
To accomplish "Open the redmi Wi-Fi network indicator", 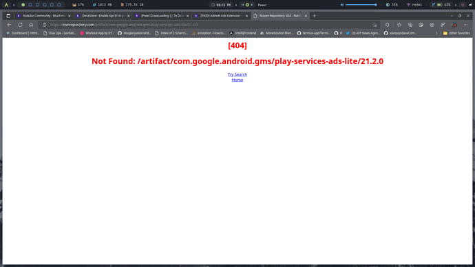I will coord(414,5).
